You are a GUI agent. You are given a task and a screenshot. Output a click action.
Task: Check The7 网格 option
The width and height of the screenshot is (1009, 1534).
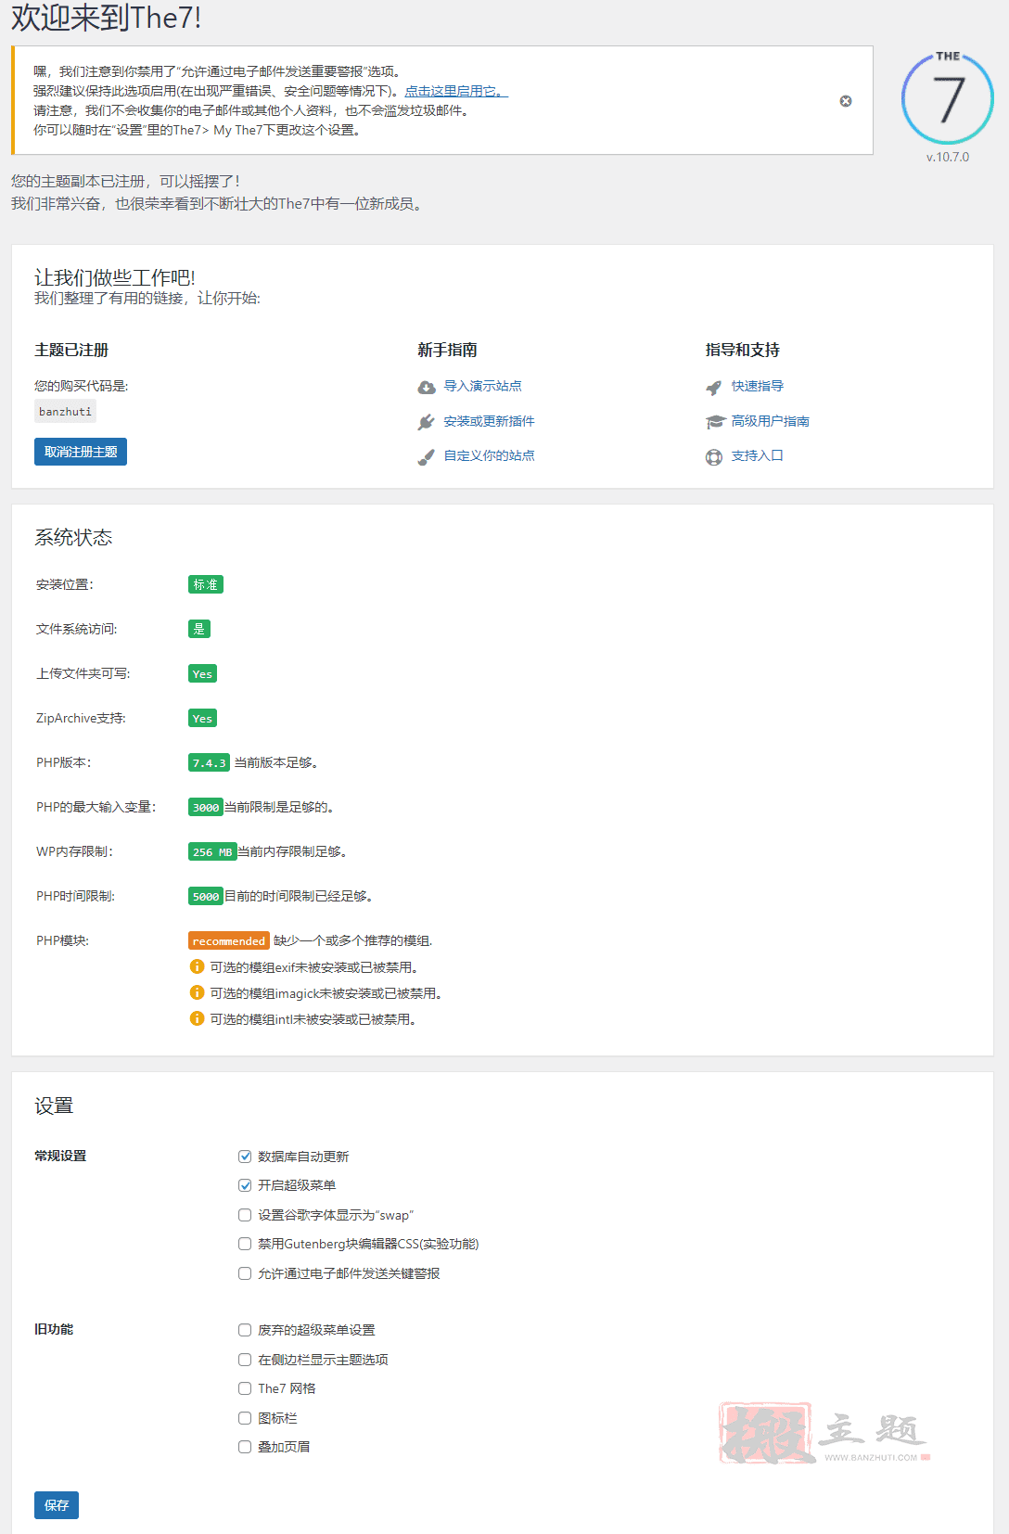coord(245,1388)
